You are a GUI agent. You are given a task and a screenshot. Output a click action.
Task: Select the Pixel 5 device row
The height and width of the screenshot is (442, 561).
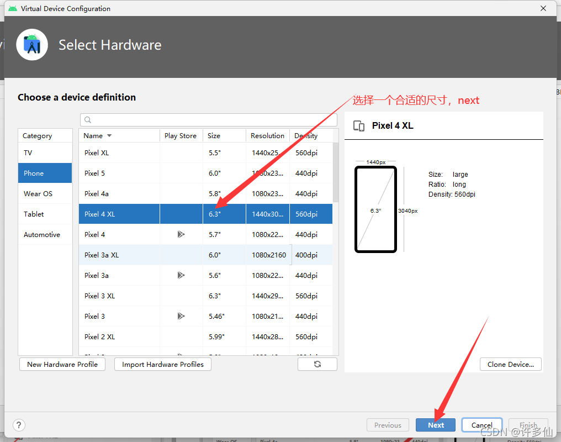click(206, 173)
